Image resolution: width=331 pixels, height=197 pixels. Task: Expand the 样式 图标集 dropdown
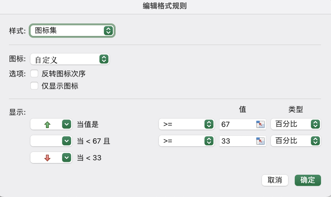tap(72, 31)
